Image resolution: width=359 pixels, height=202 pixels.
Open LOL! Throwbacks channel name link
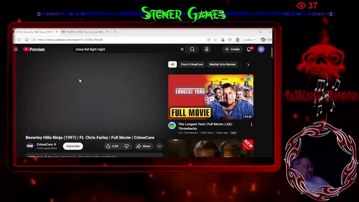[x=188, y=133]
